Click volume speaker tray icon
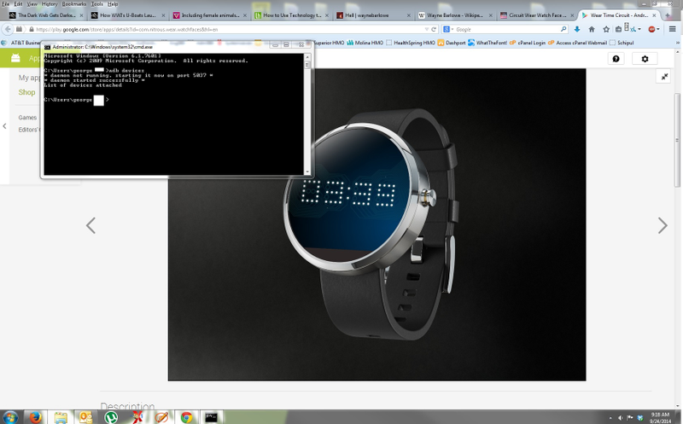The image size is (683, 424). click(x=621, y=418)
